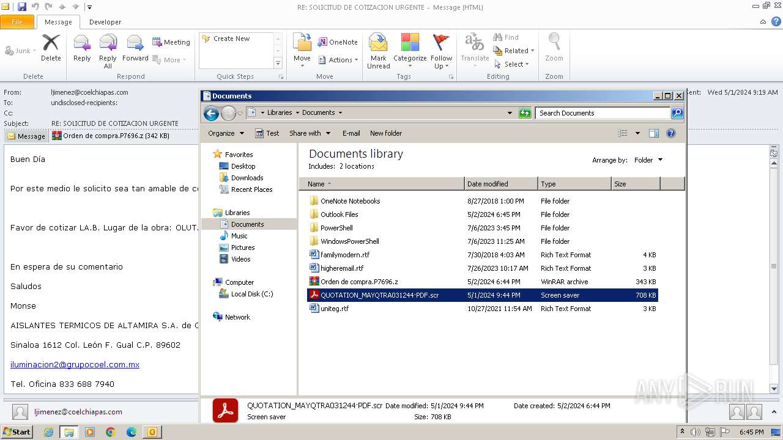Viewport: 783px width, 440px height.
Task: Click the taskbar clock showing 6:45 PM
Action: [751, 432]
